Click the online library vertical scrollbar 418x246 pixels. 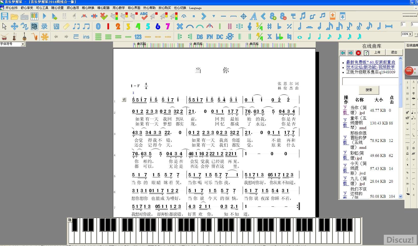[400, 128]
